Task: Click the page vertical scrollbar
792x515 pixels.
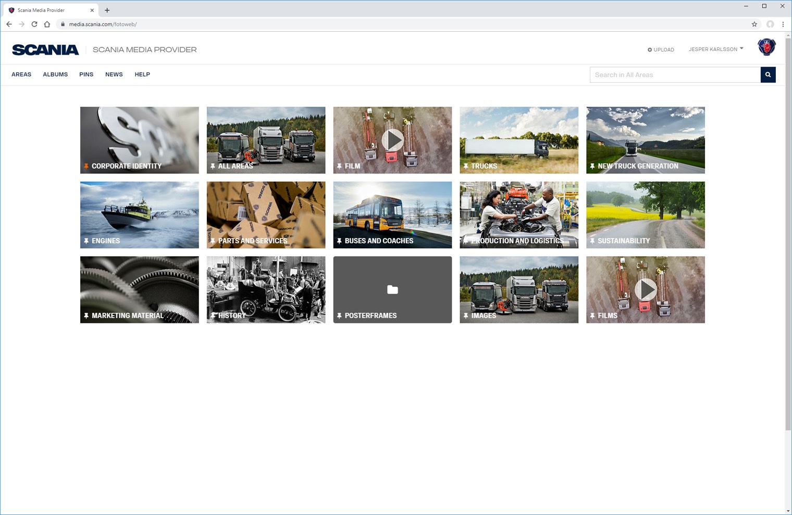Action: point(788,234)
